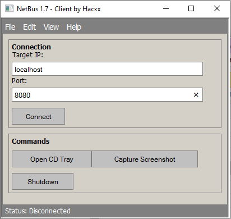This screenshot has width=231, height=219.
Task: Click the 'Target IP:' label
Action: click(x=27, y=55)
